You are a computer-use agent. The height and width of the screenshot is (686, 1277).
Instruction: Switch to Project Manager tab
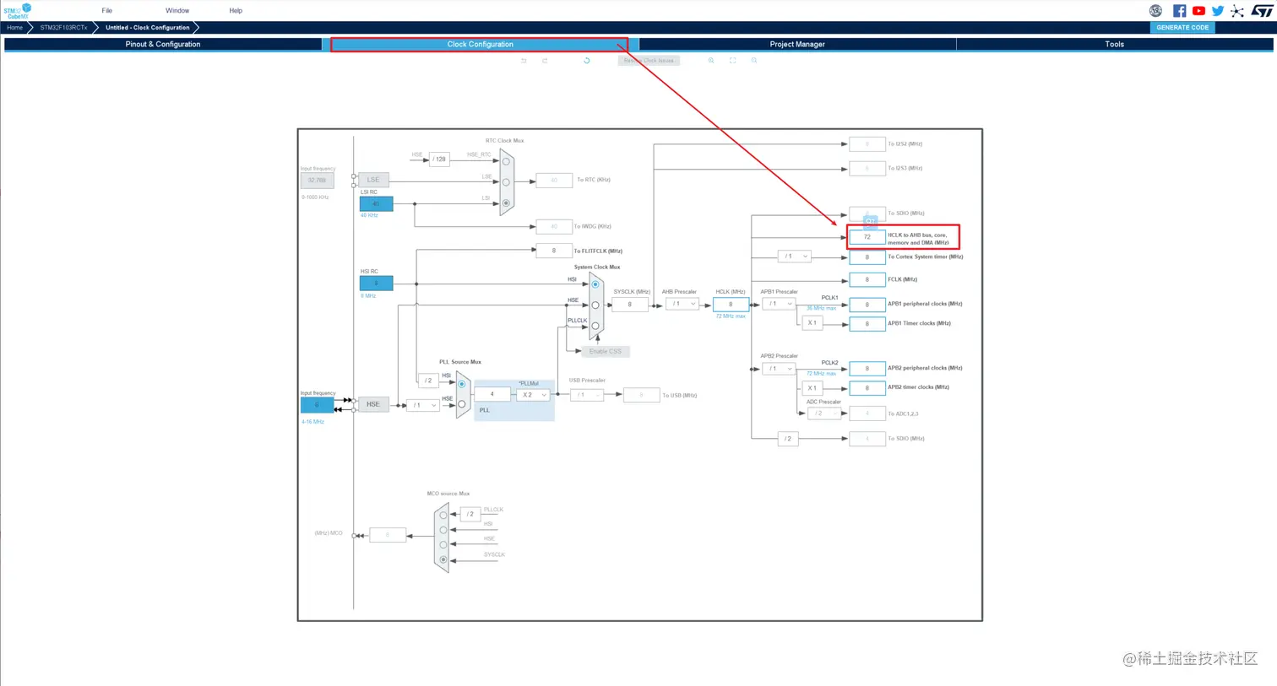[797, 44]
